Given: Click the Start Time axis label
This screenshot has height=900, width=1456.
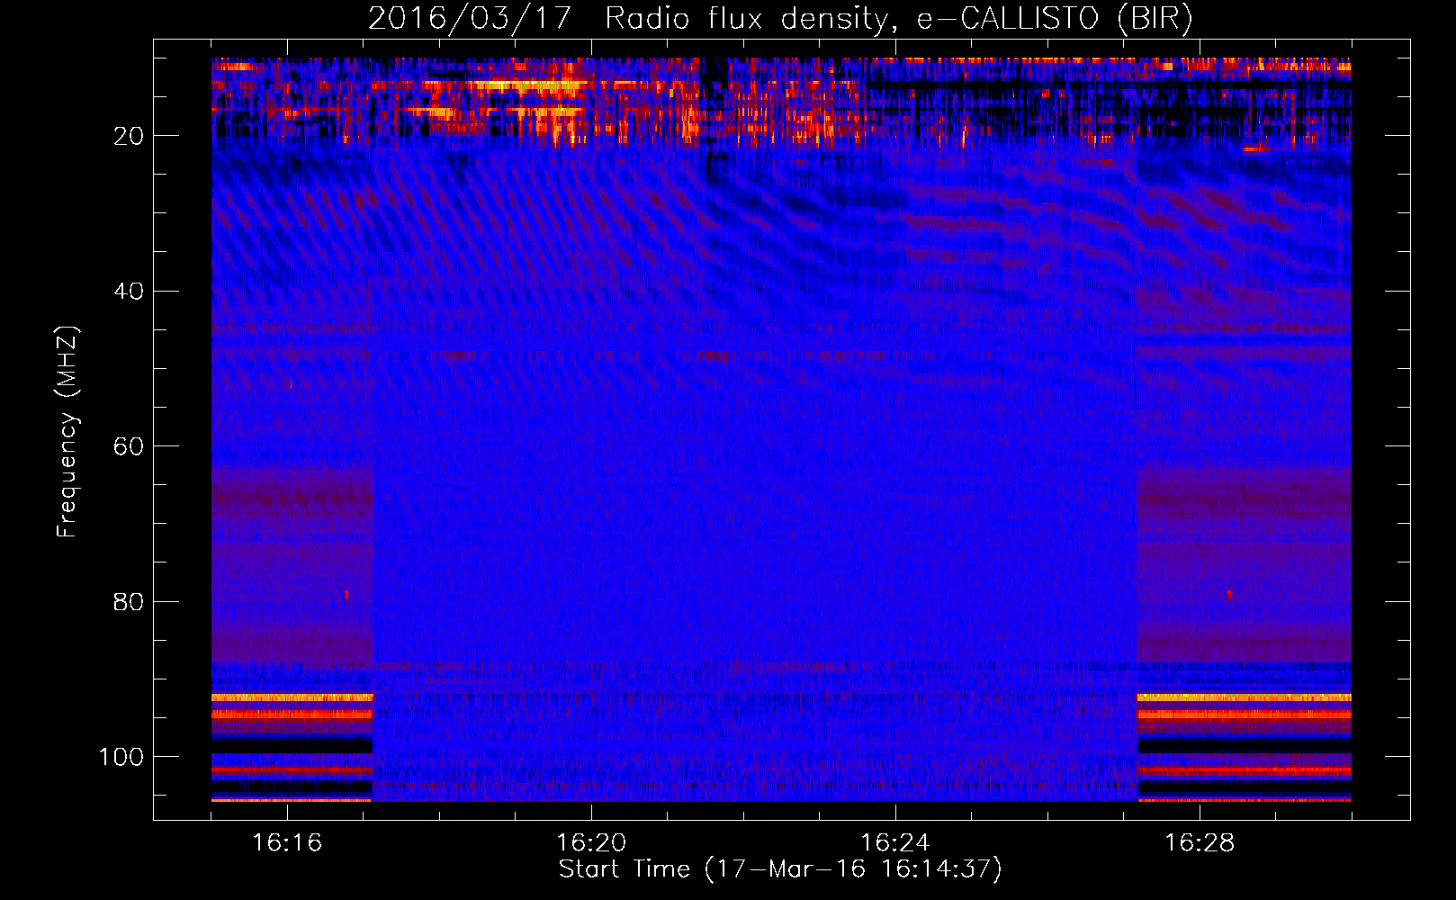Looking at the screenshot, I should pyautogui.click(x=780, y=869).
